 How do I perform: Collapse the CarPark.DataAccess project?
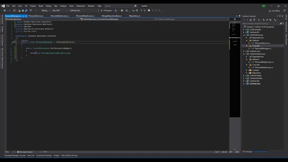[244, 54]
